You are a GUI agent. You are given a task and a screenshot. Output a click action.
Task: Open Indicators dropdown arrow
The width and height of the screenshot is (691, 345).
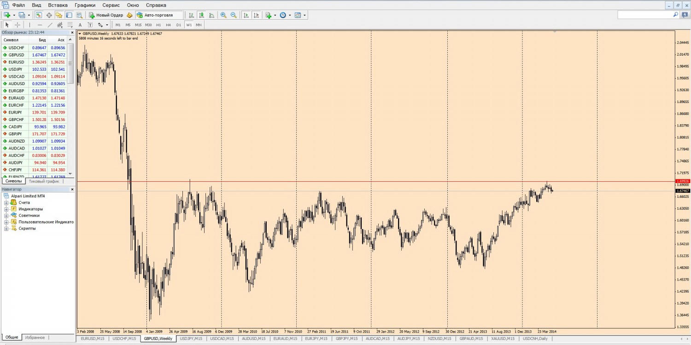pyautogui.click(x=275, y=15)
